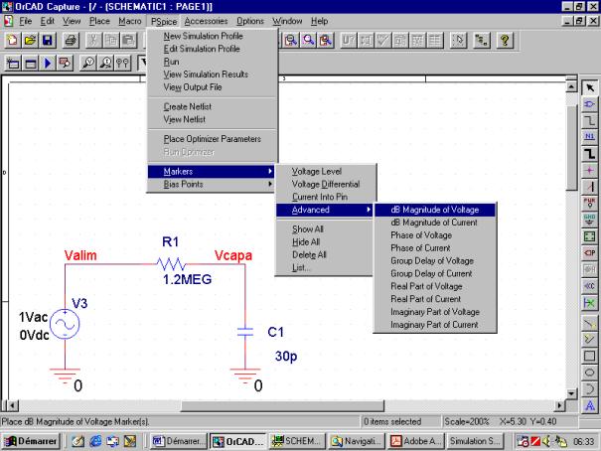The height and width of the screenshot is (451, 601).
Task: Choose dB Magnitude of Voltage marker
Action: pyautogui.click(x=435, y=210)
